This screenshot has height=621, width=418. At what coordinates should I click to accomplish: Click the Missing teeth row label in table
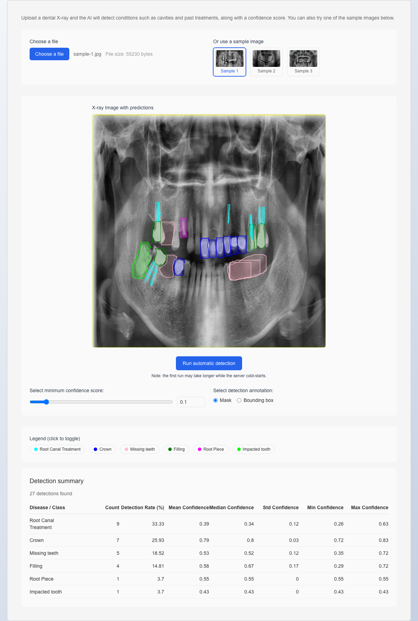44,553
